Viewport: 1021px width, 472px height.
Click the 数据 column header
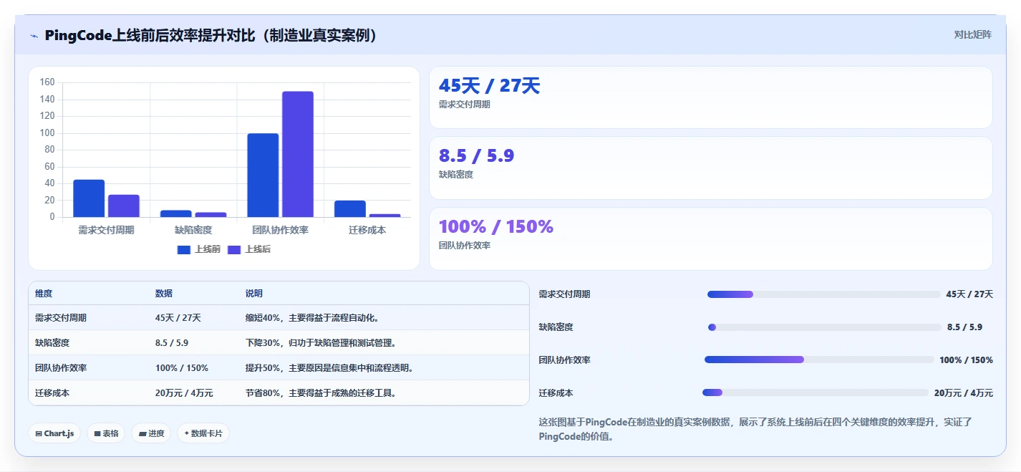coord(164,294)
